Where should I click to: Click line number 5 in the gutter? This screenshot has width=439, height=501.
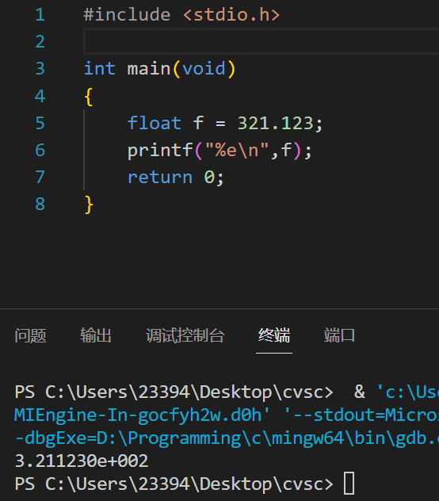coord(40,123)
